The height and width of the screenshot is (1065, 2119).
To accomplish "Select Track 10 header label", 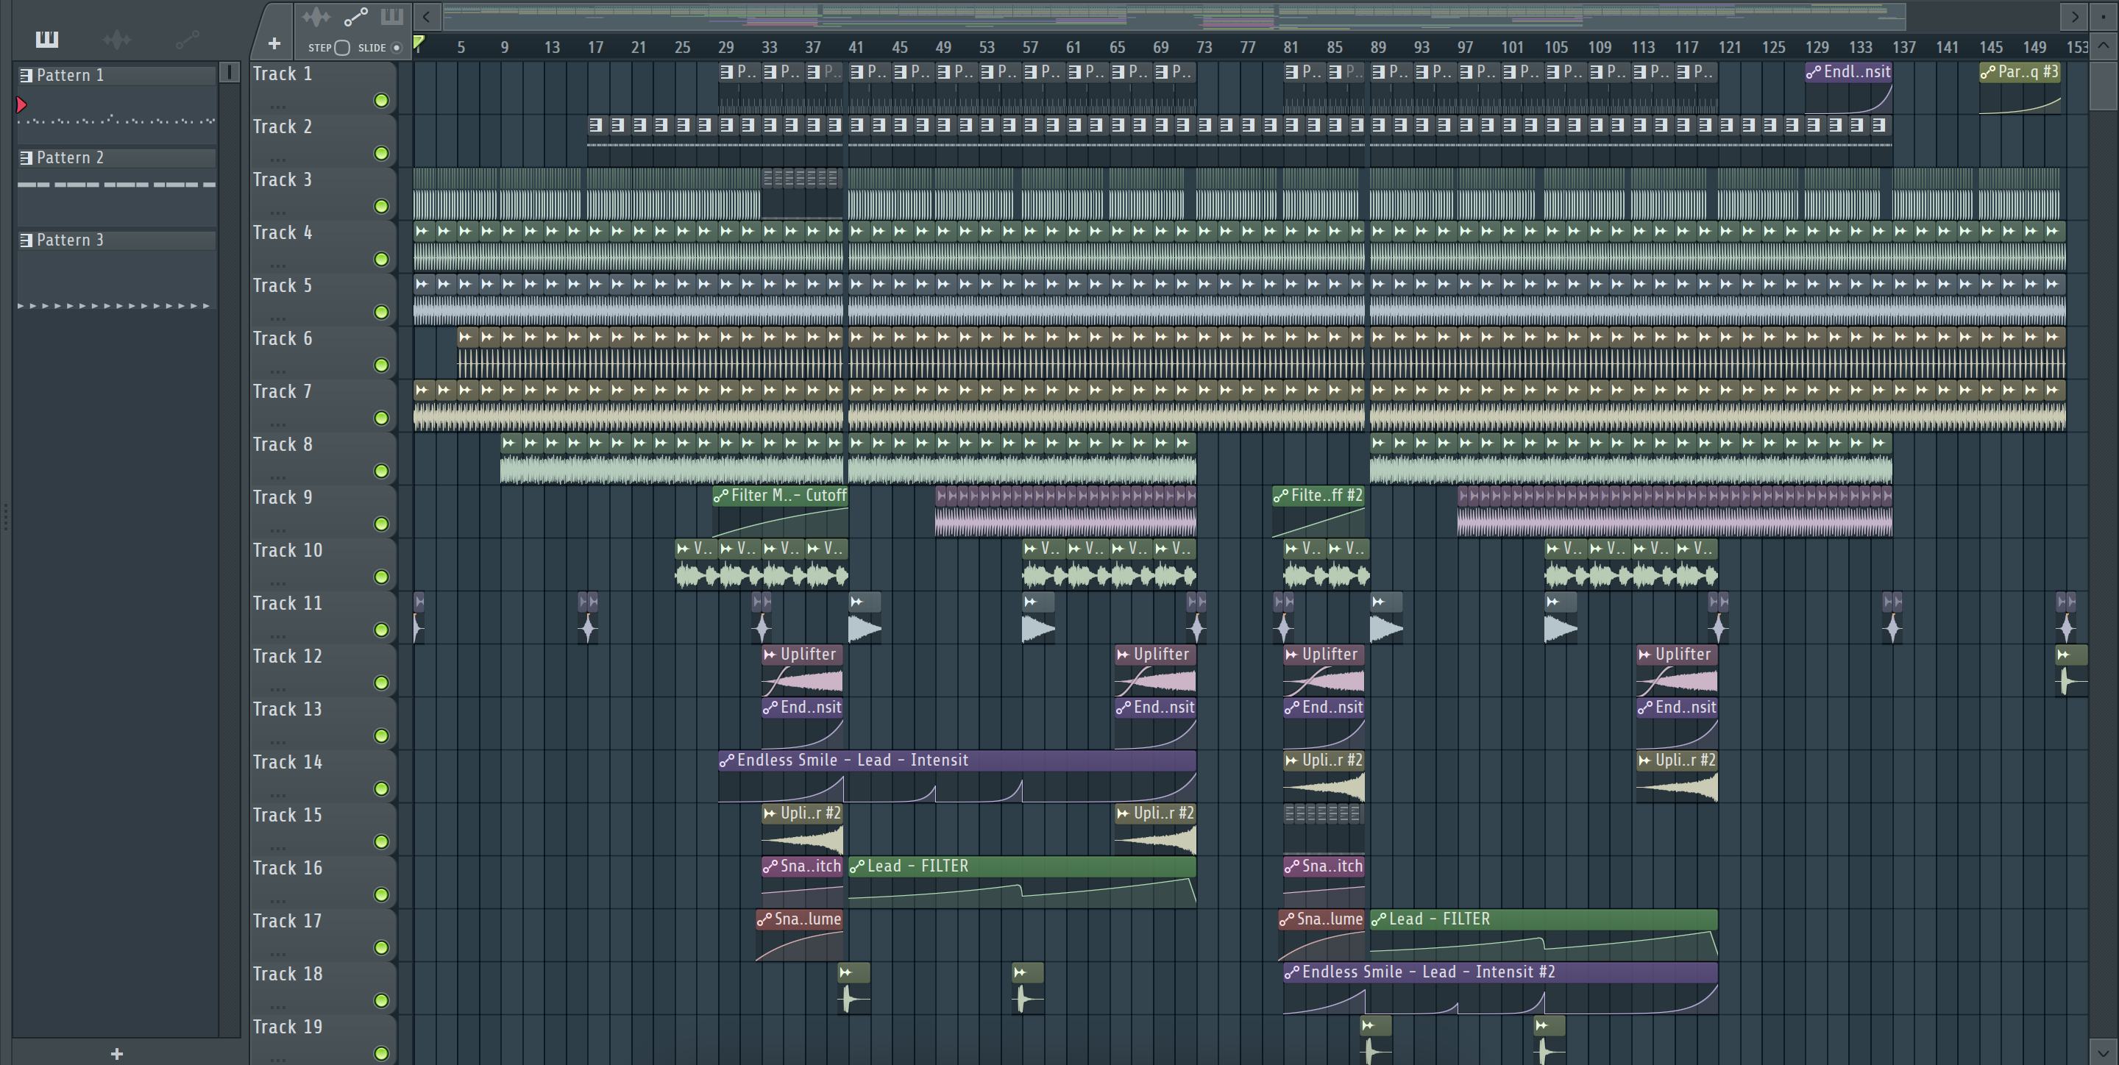I will point(287,550).
